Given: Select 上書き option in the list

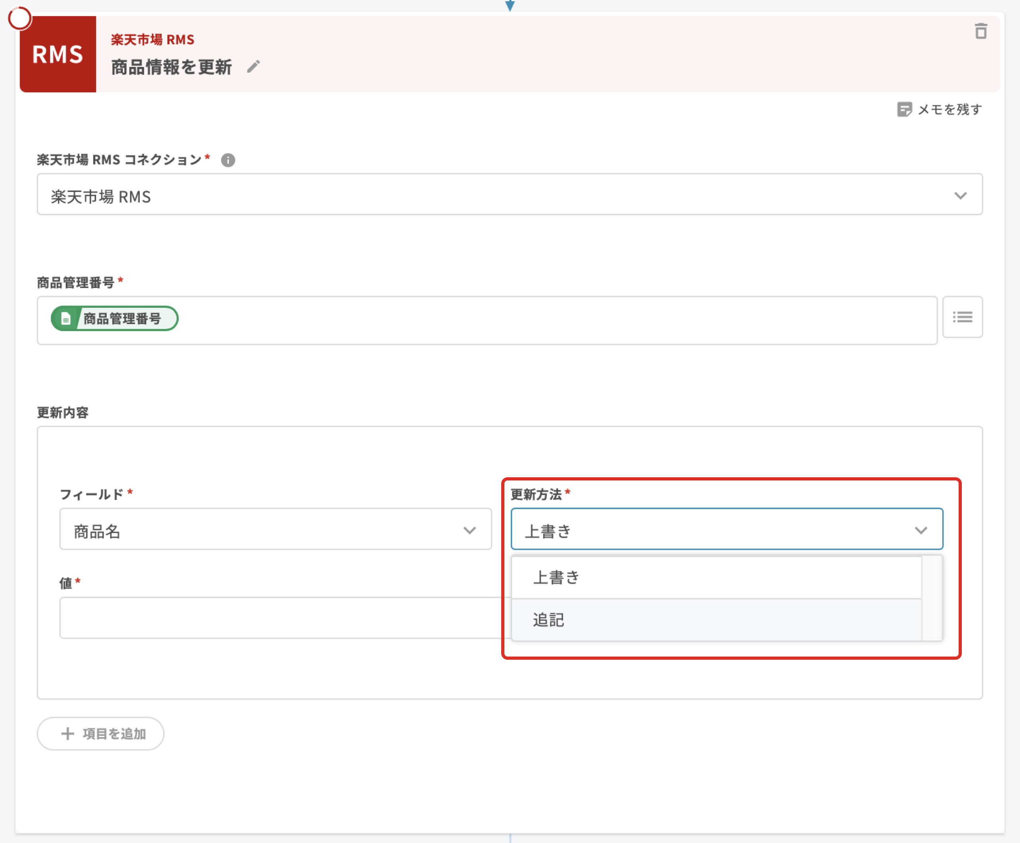Looking at the screenshot, I should [x=716, y=577].
